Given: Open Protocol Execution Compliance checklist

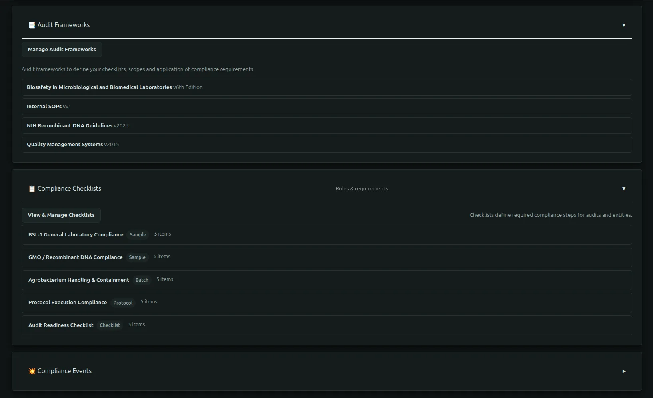Looking at the screenshot, I should (x=327, y=303).
